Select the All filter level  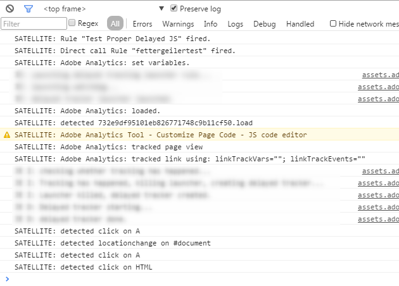coord(115,24)
